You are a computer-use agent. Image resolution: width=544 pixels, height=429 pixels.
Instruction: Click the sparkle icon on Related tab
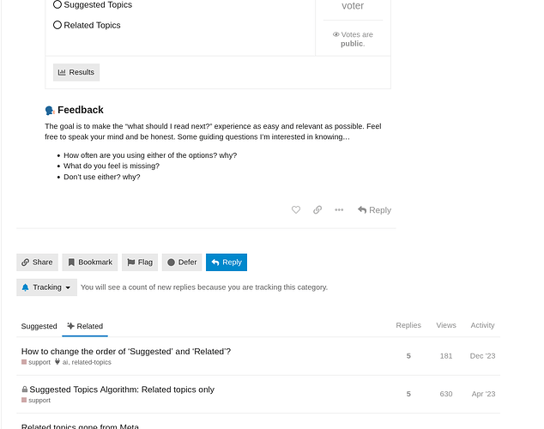(70, 326)
